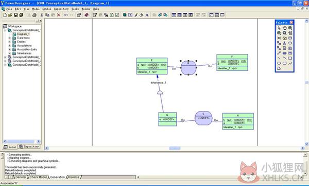This screenshot has width=309, height=186.
Task: Select Diagram_1 in the workspace tree
Action: click(23, 34)
